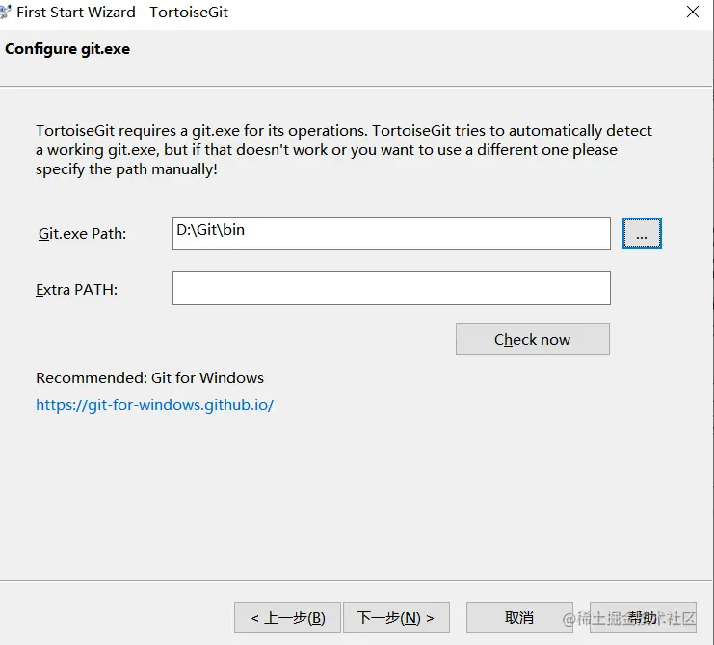Proceed with the 下一步(N) button

[396, 618]
